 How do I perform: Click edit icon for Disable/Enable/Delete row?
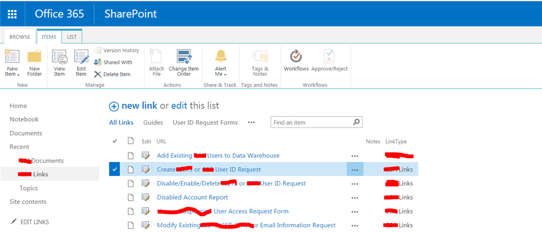pos(146,183)
